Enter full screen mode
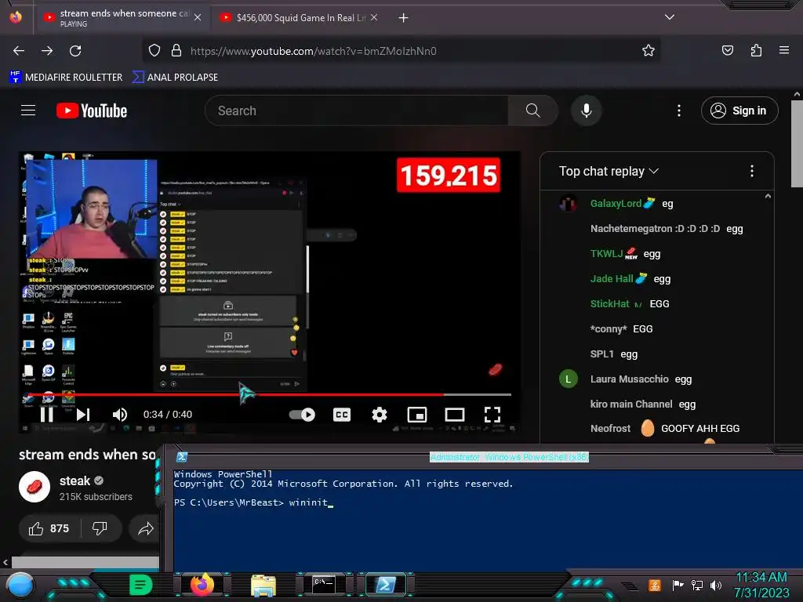This screenshot has width=803, height=602. pos(492,415)
